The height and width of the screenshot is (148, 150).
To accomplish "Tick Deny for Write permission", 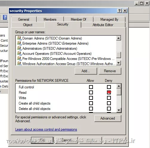I will coord(109,98).
